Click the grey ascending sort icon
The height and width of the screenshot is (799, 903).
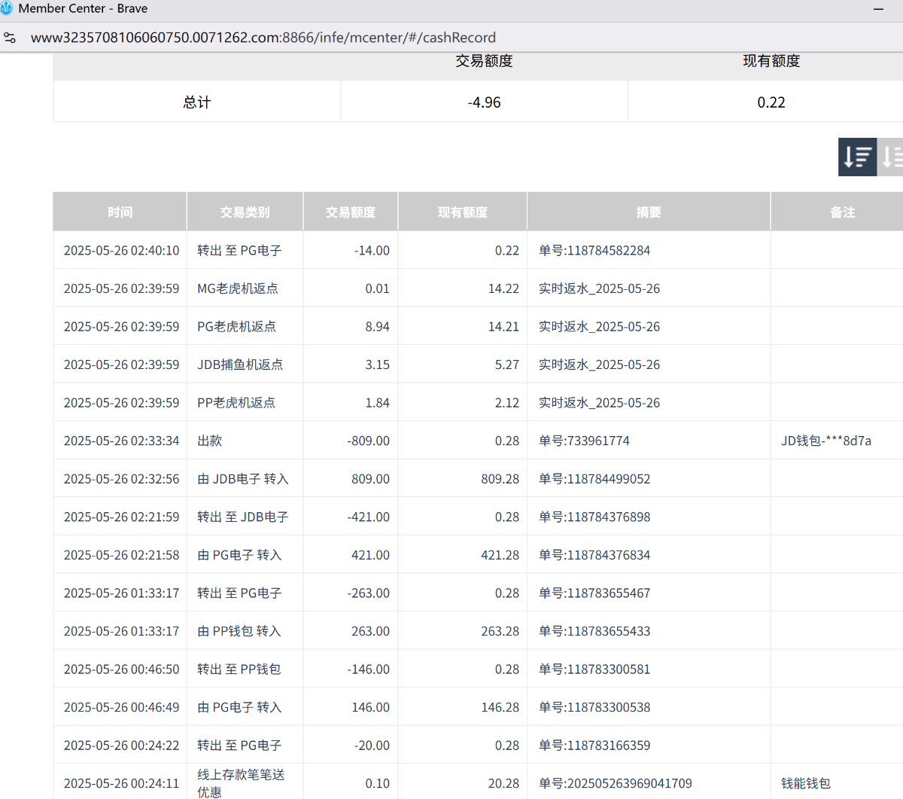[x=891, y=157]
